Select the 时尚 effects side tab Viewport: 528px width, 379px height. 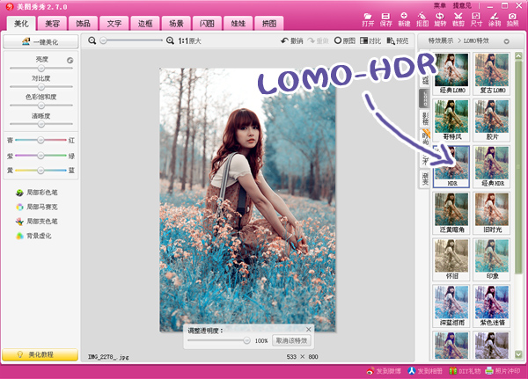pyautogui.click(x=425, y=138)
